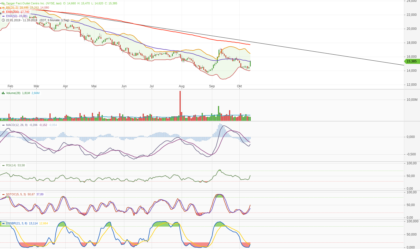Viewport: 420px width, 249px height.
Task: Select the SSTOC(5, 5, 3) indicator label
Action: pyautogui.click(x=16, y=194)
